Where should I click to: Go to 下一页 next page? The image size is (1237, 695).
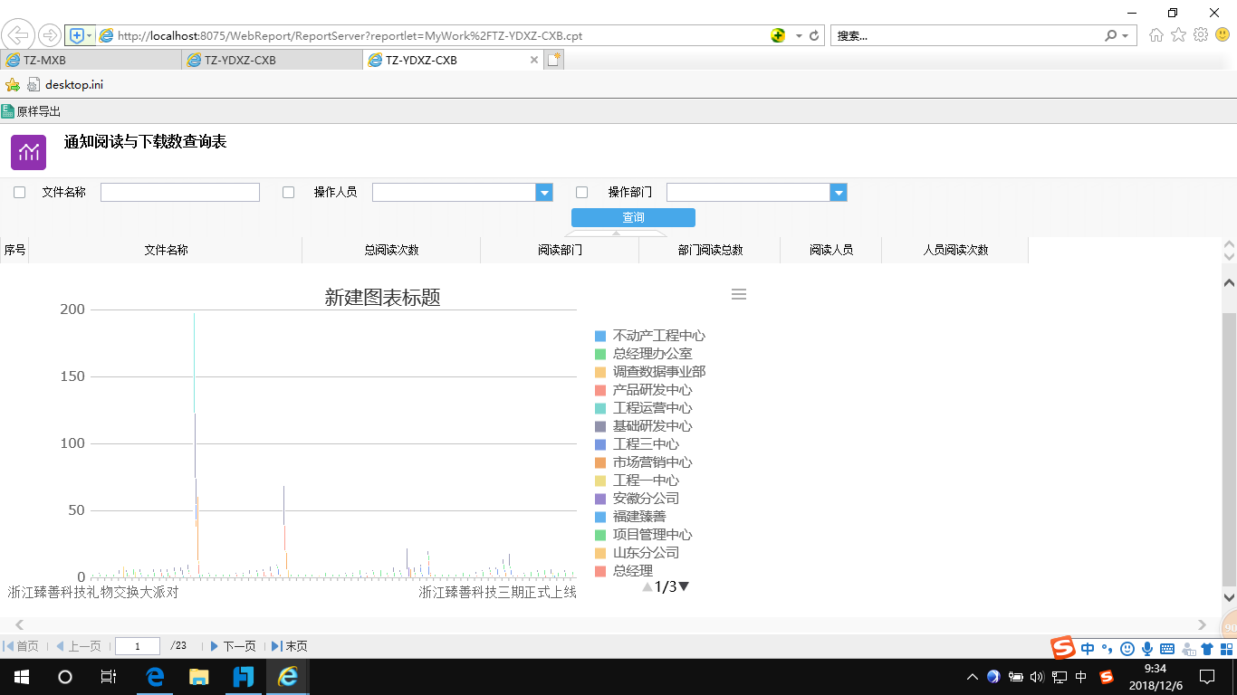coord(233,646)
